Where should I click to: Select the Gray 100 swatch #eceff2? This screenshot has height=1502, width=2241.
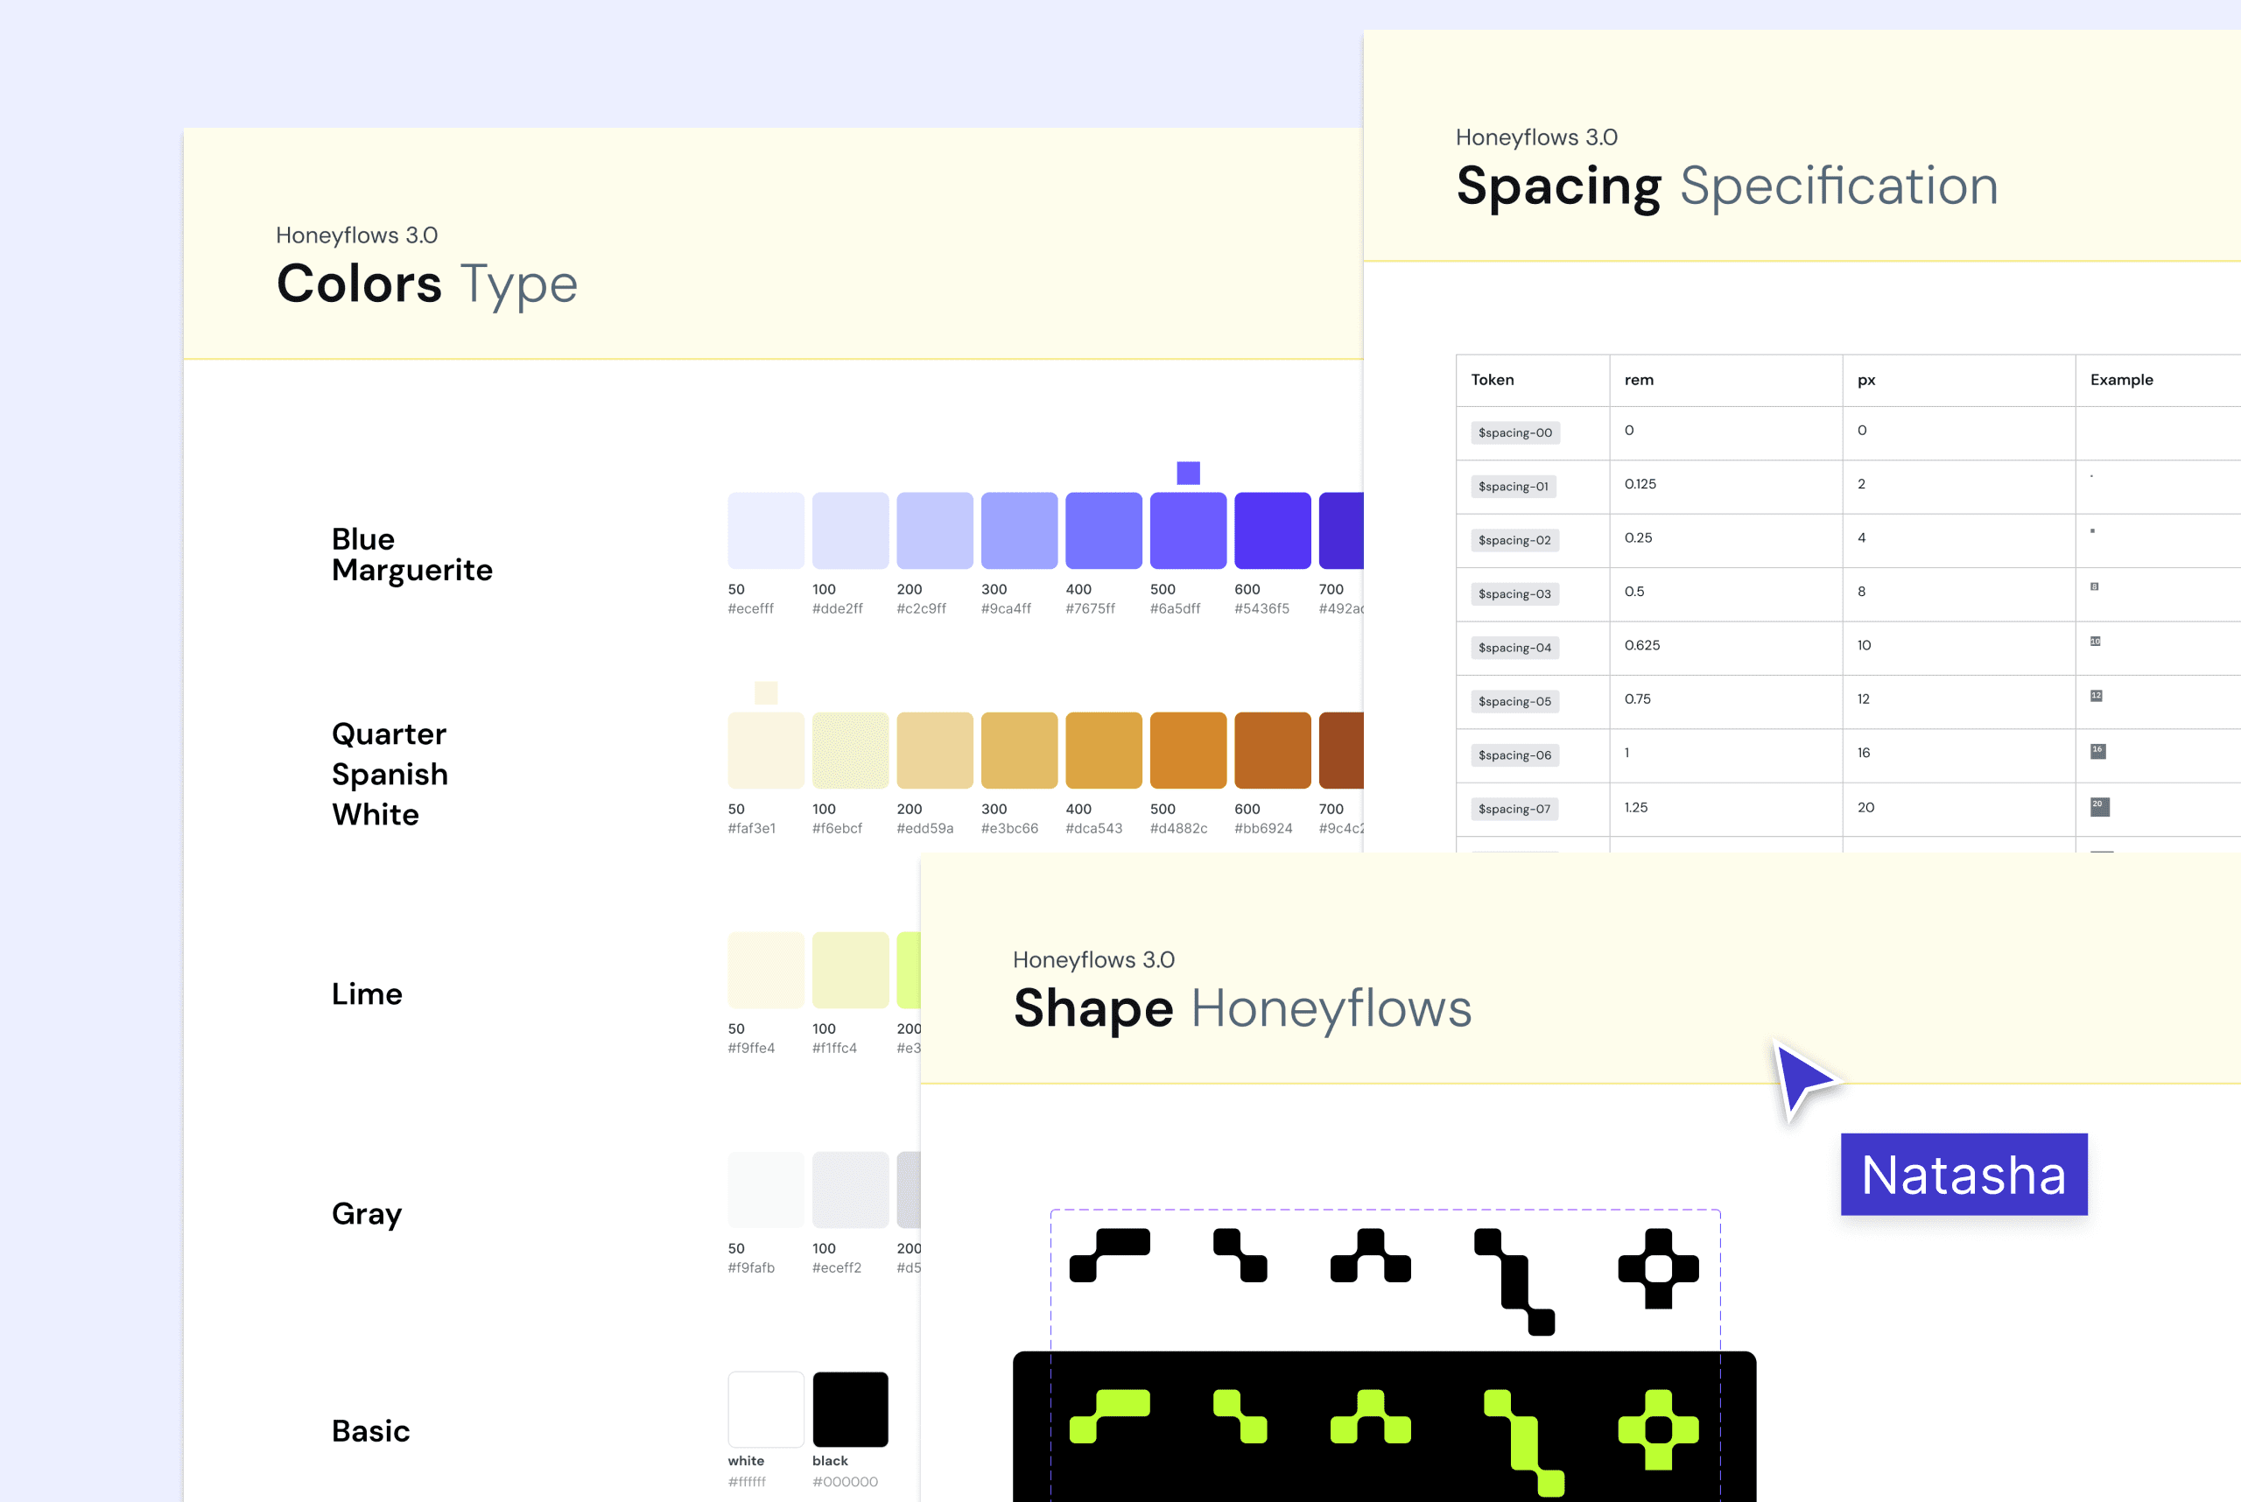tap(850, 1190)
